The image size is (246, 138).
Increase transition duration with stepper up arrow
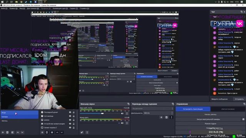click(172, 112)
